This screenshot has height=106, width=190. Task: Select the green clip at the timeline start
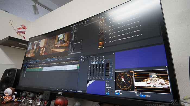[34, 69]
